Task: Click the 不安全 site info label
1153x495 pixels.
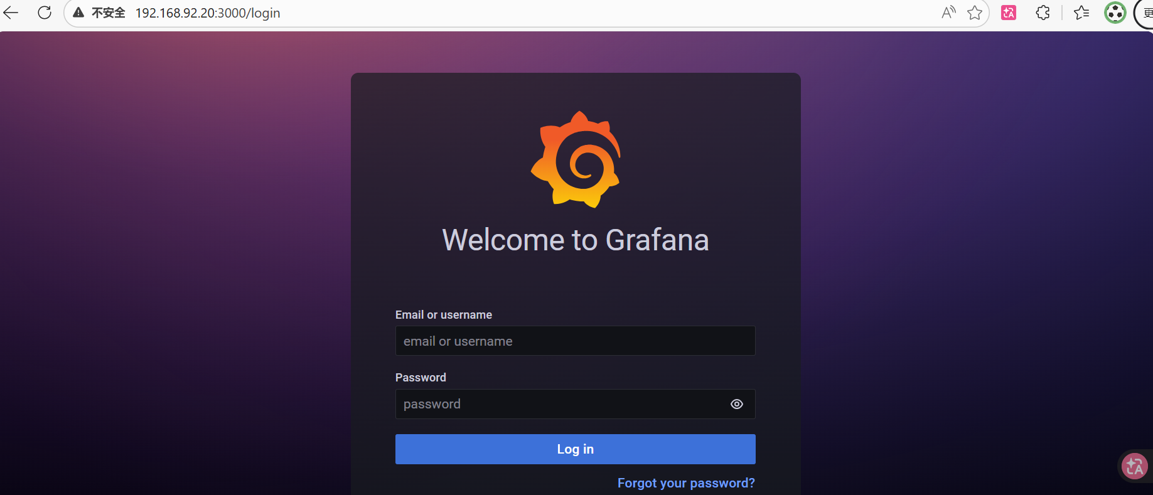Action: coord(109,13)
